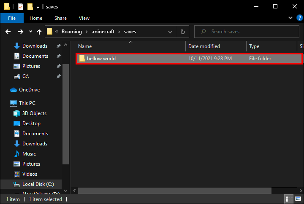Click the Search saves field
The image size is (304, 204).
coord(247,32)
